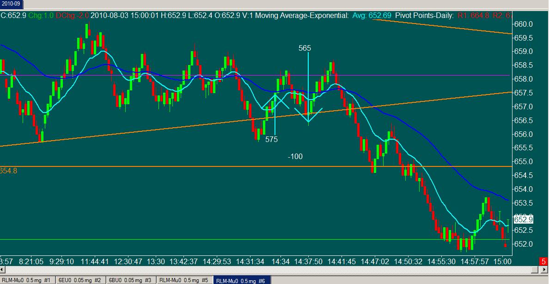Click the 14:55:30 time axis label
The image size is (549, 284).
441,261
